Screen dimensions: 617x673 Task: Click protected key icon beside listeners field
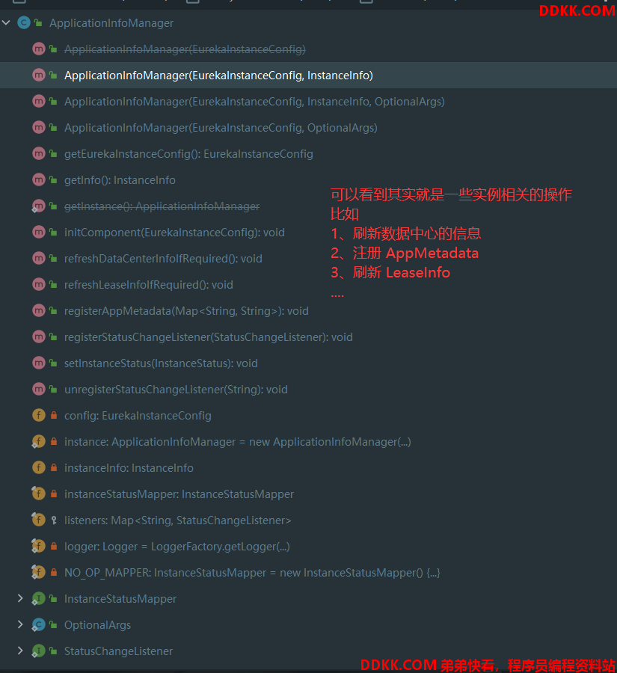point(54,520)
